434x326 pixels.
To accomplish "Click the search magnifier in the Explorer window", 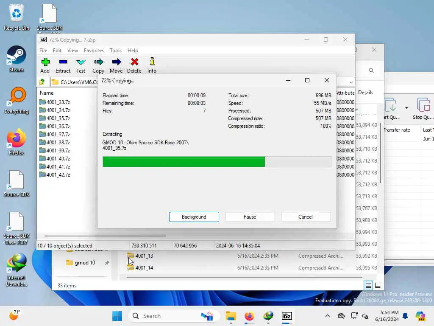I will [371, 70].
